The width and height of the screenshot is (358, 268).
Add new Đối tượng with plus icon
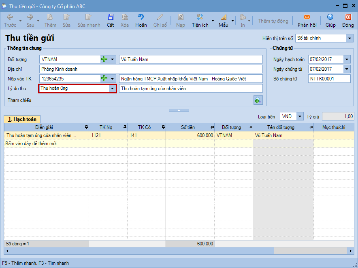104,59
